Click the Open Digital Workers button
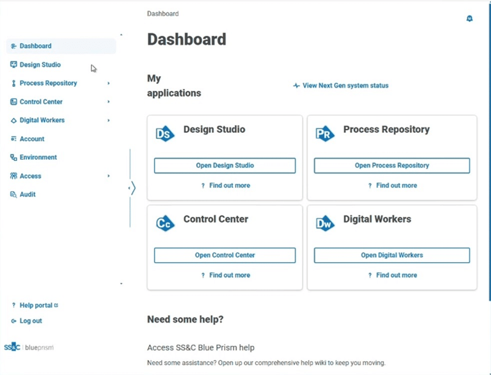Viewport: 491px width, 375px height. pos(392,256)
